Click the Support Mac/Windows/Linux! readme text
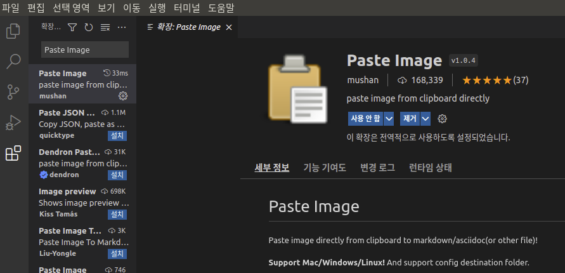Screen dimensions: 565x273 coord(327,263)
